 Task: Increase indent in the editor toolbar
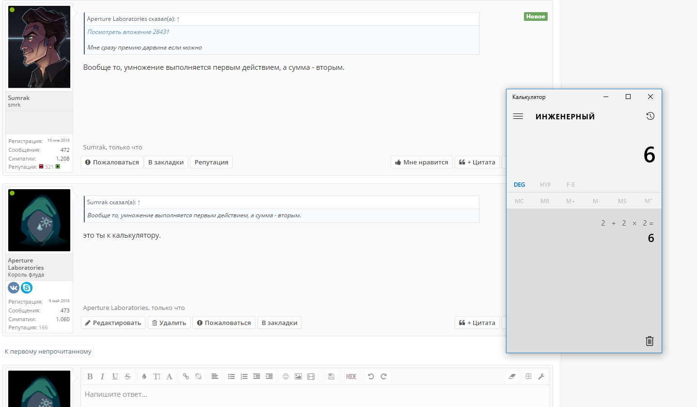coord(269,376)
